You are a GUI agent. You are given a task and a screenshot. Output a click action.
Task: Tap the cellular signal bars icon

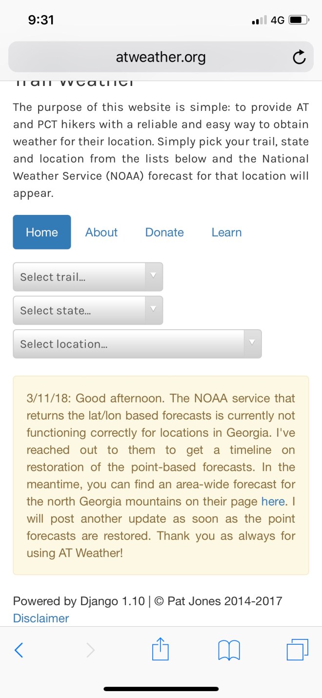click(259, 21)
